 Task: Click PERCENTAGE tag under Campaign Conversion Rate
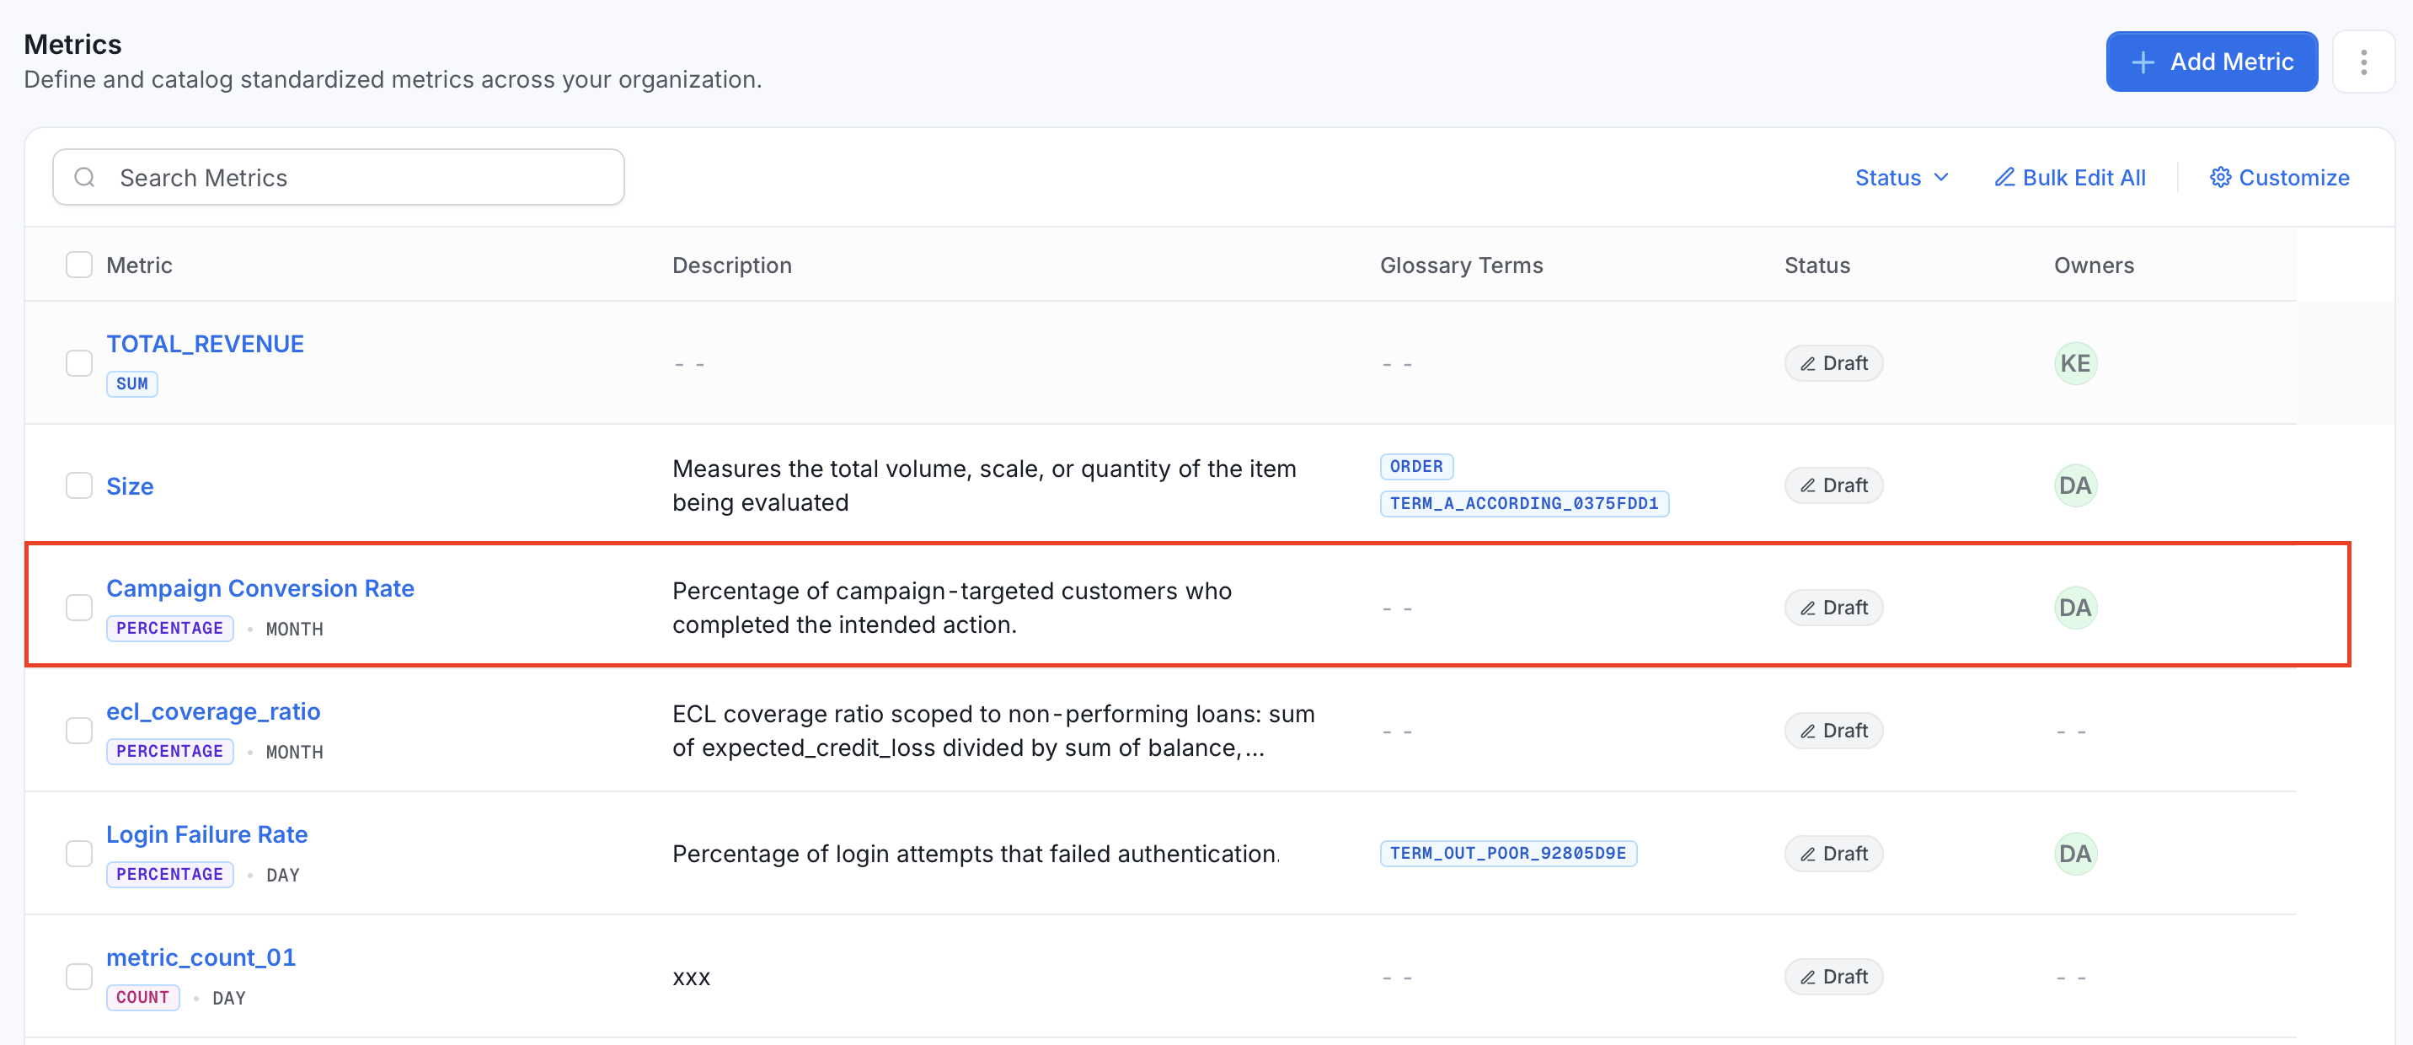169,628
